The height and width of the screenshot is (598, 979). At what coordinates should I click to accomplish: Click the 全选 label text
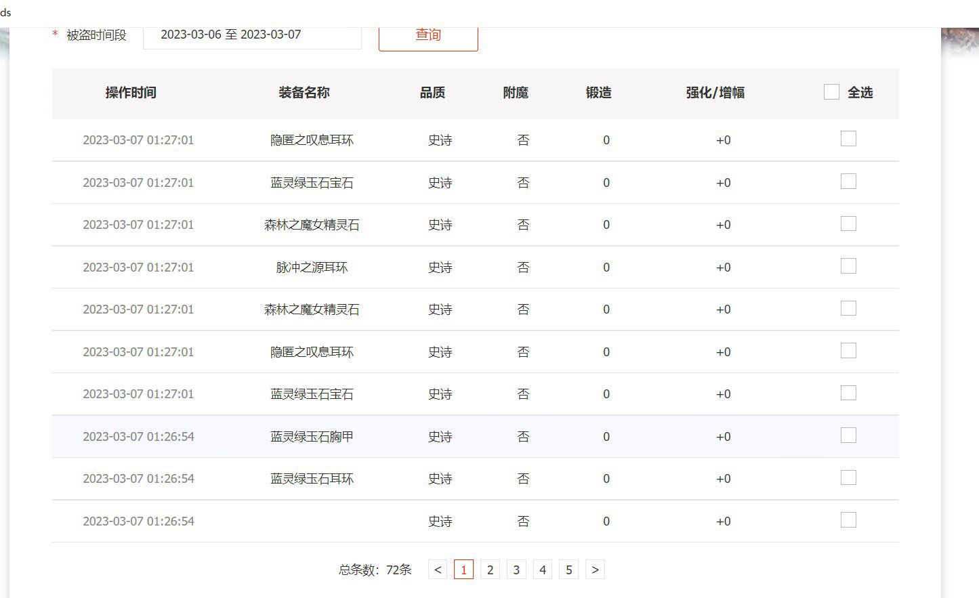860,93
